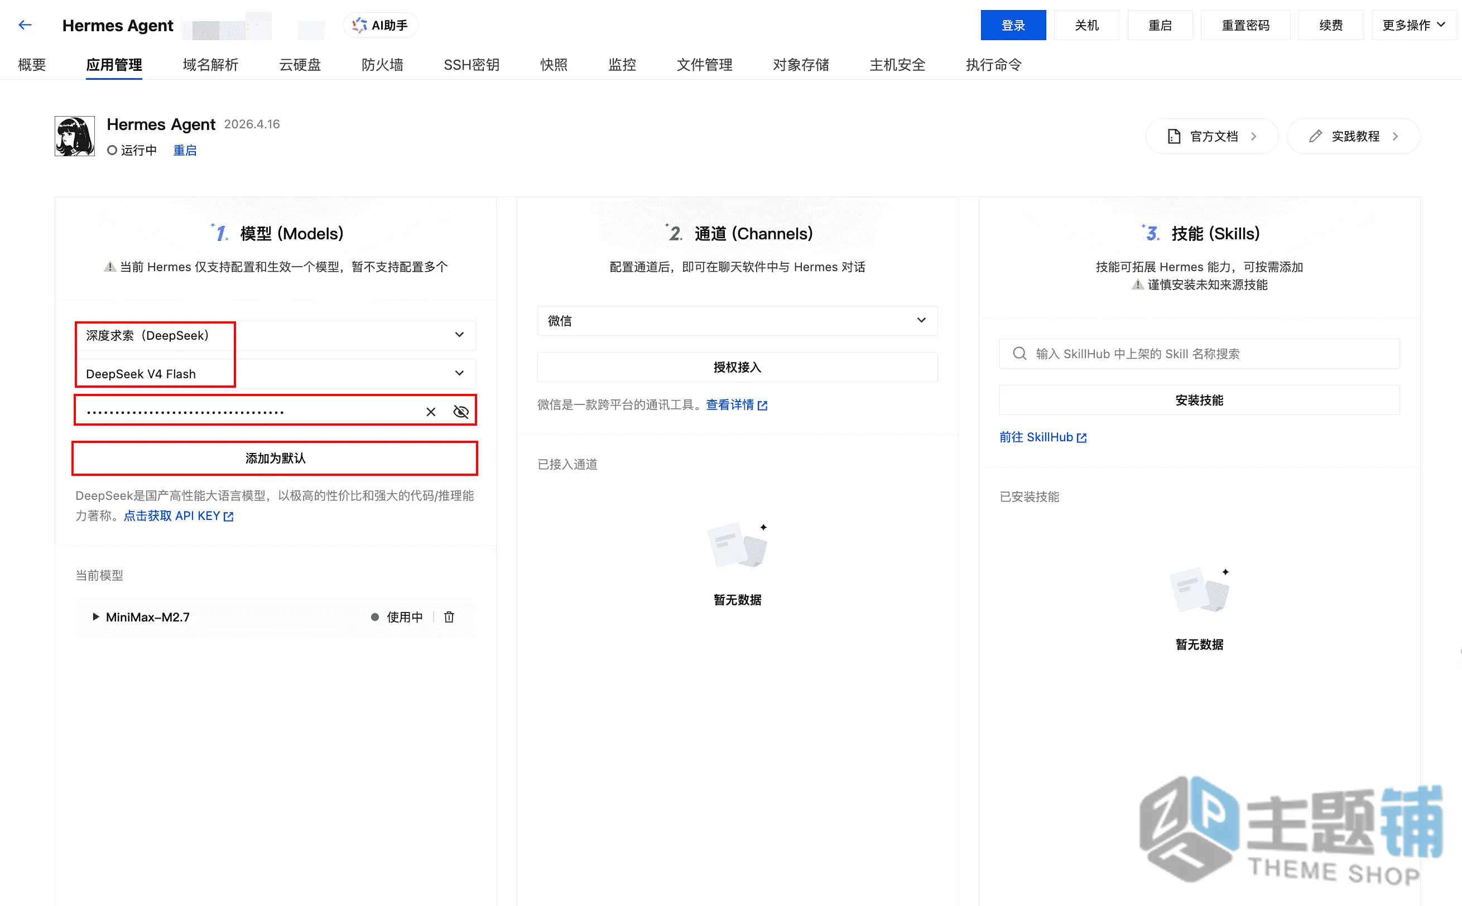Click the blue 登录 button
The height and width of the screenshot is (906, 1462).
coord(1013,25)
